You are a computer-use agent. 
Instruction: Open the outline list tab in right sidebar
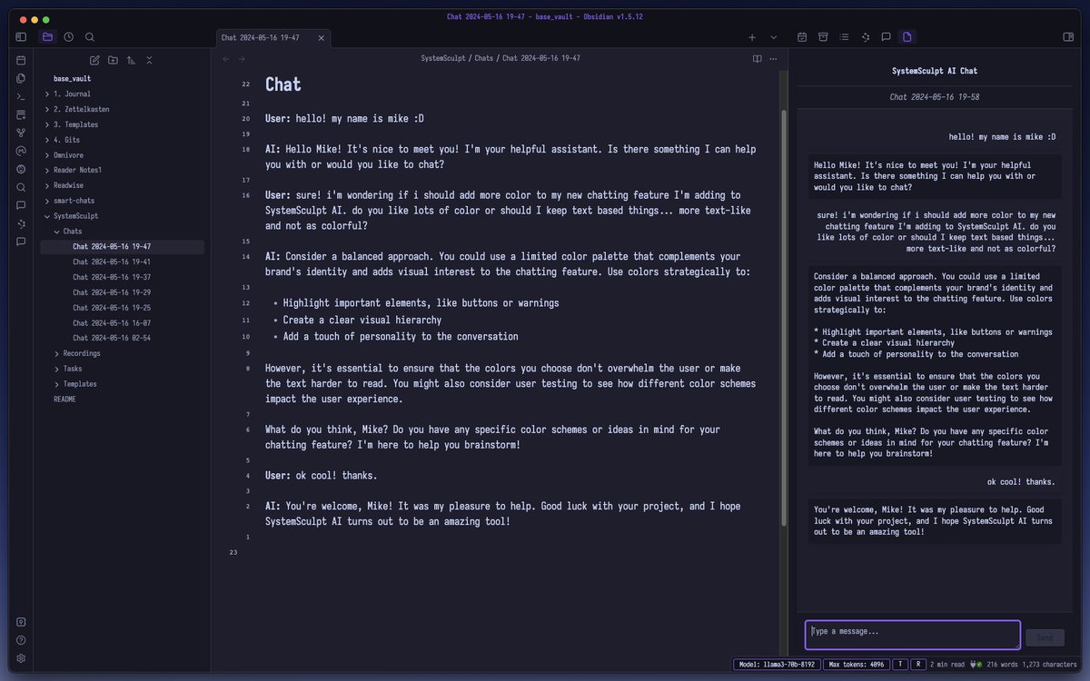tap(844, 37)
